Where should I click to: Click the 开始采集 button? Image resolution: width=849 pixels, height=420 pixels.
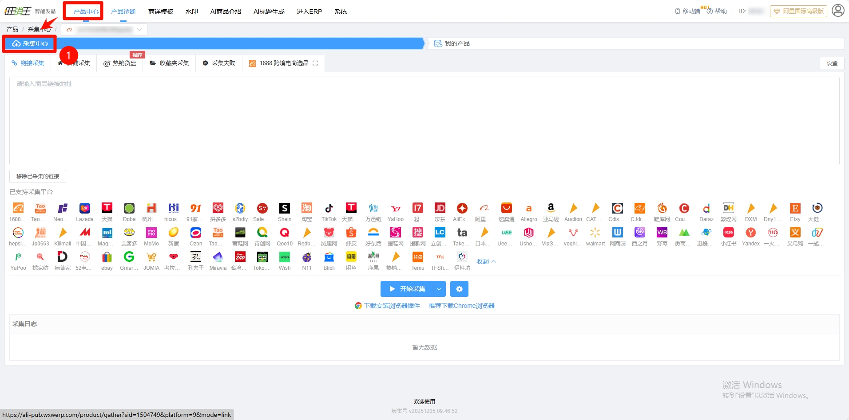point(407,289)
